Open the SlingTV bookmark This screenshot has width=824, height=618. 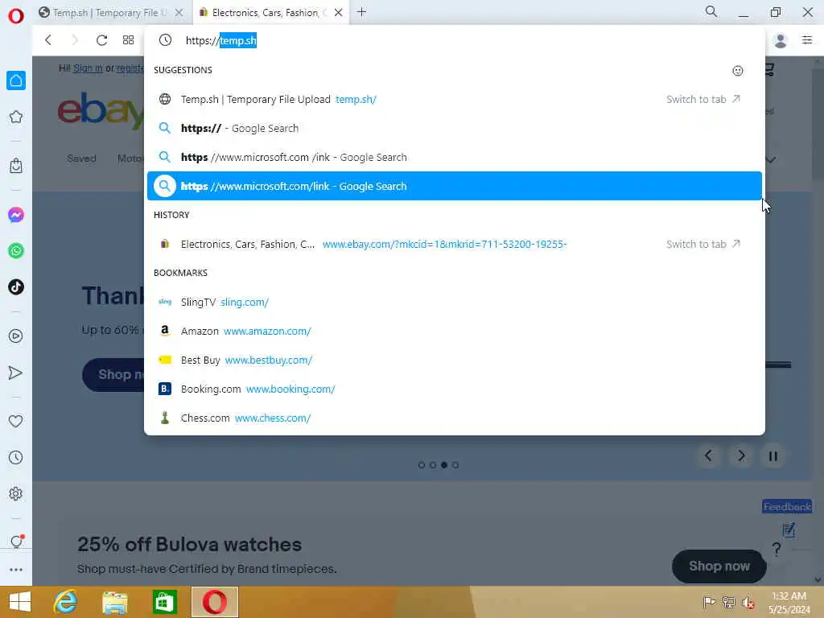coord(455,303)
